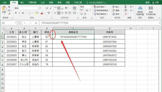Open filter dropdown for 部门 column

click(x=40, y=33)
